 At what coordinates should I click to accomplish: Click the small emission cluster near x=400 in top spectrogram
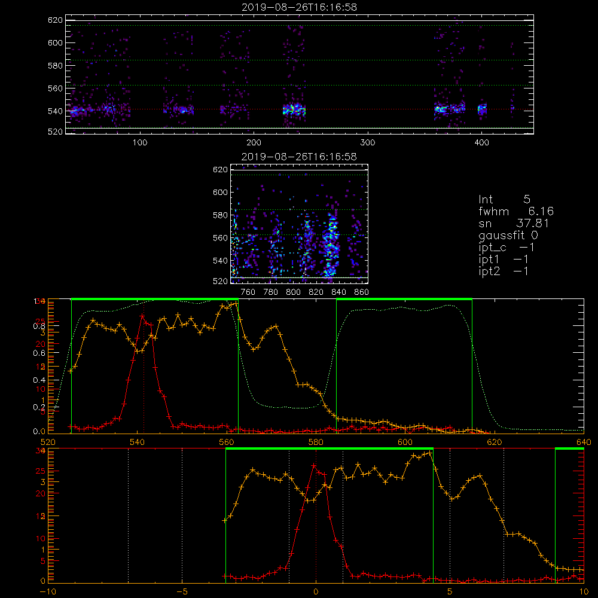(482, 109)
